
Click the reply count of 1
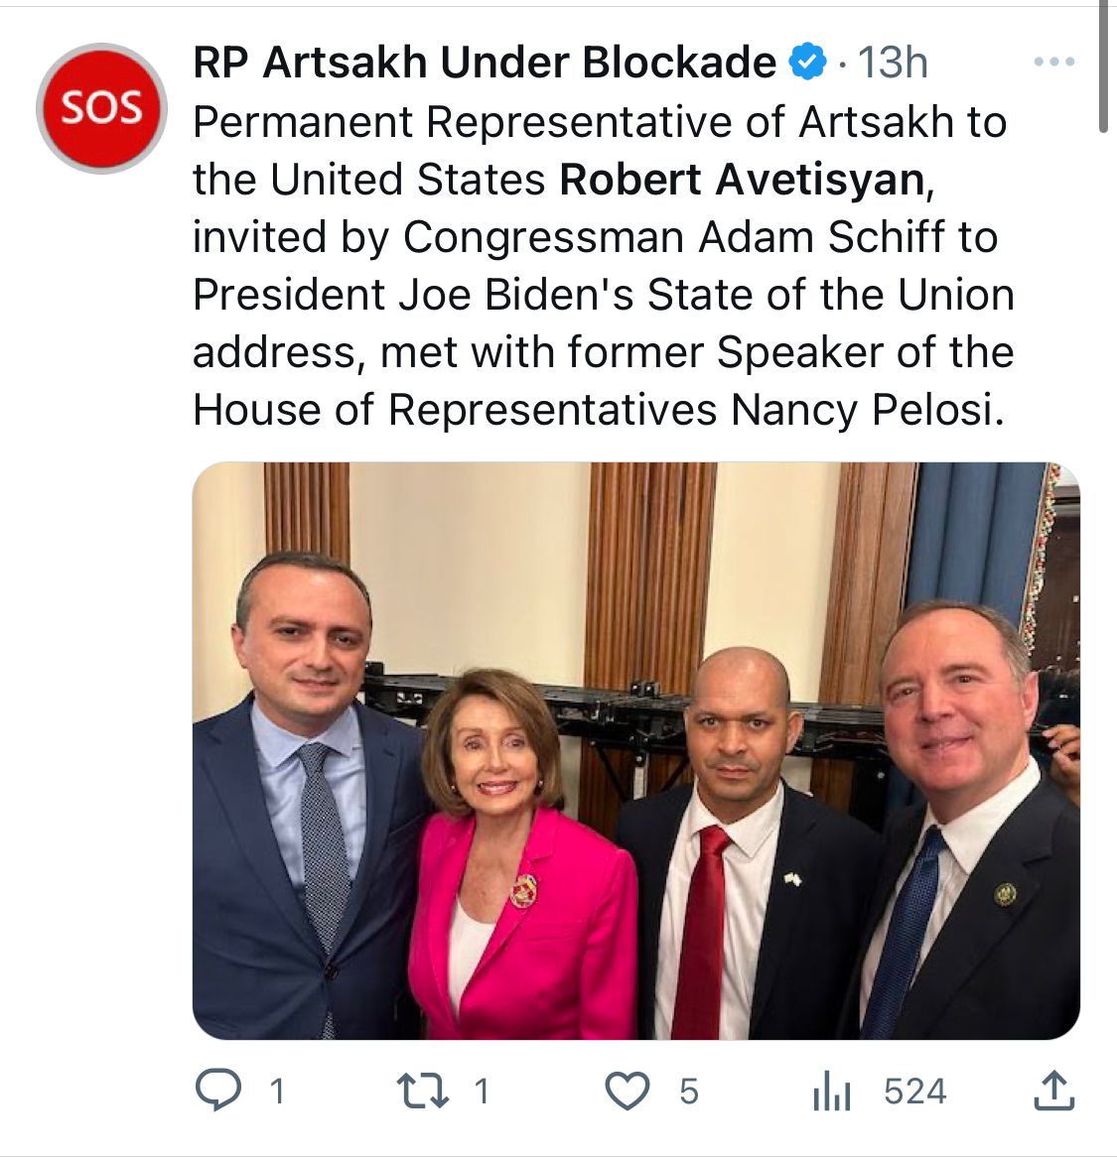[x=277, y=1092]
